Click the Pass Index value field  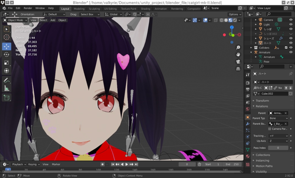pos(278,148)
